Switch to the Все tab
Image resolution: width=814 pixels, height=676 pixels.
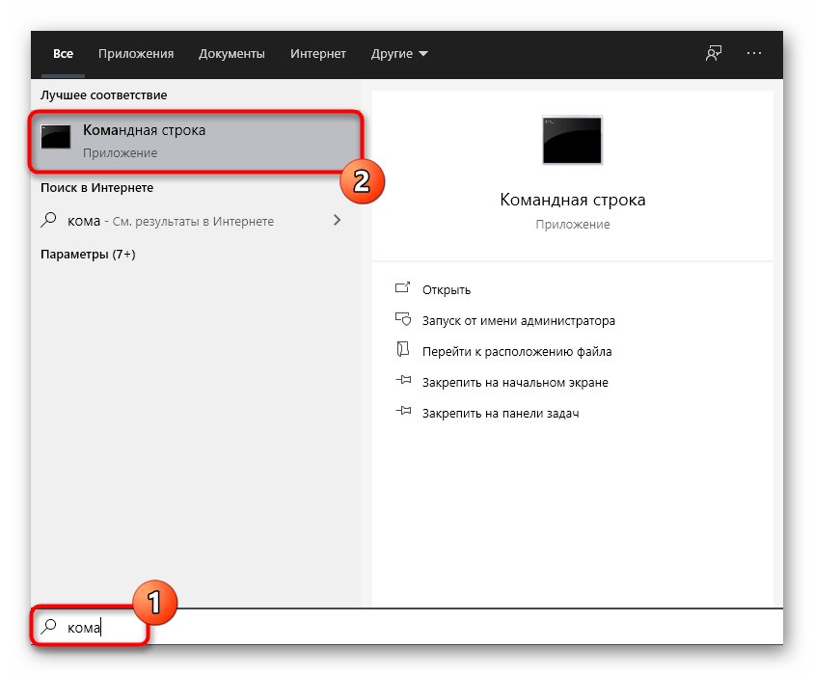[x=64, y=54]
